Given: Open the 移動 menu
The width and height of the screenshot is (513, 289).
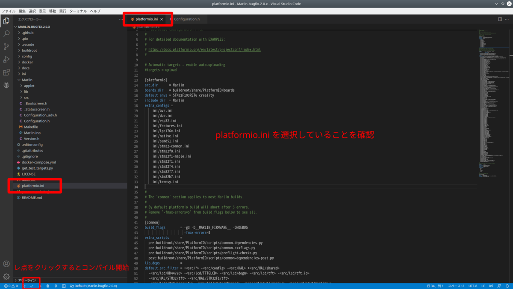Looking at the screenshot, I should [x=53, y=11].
